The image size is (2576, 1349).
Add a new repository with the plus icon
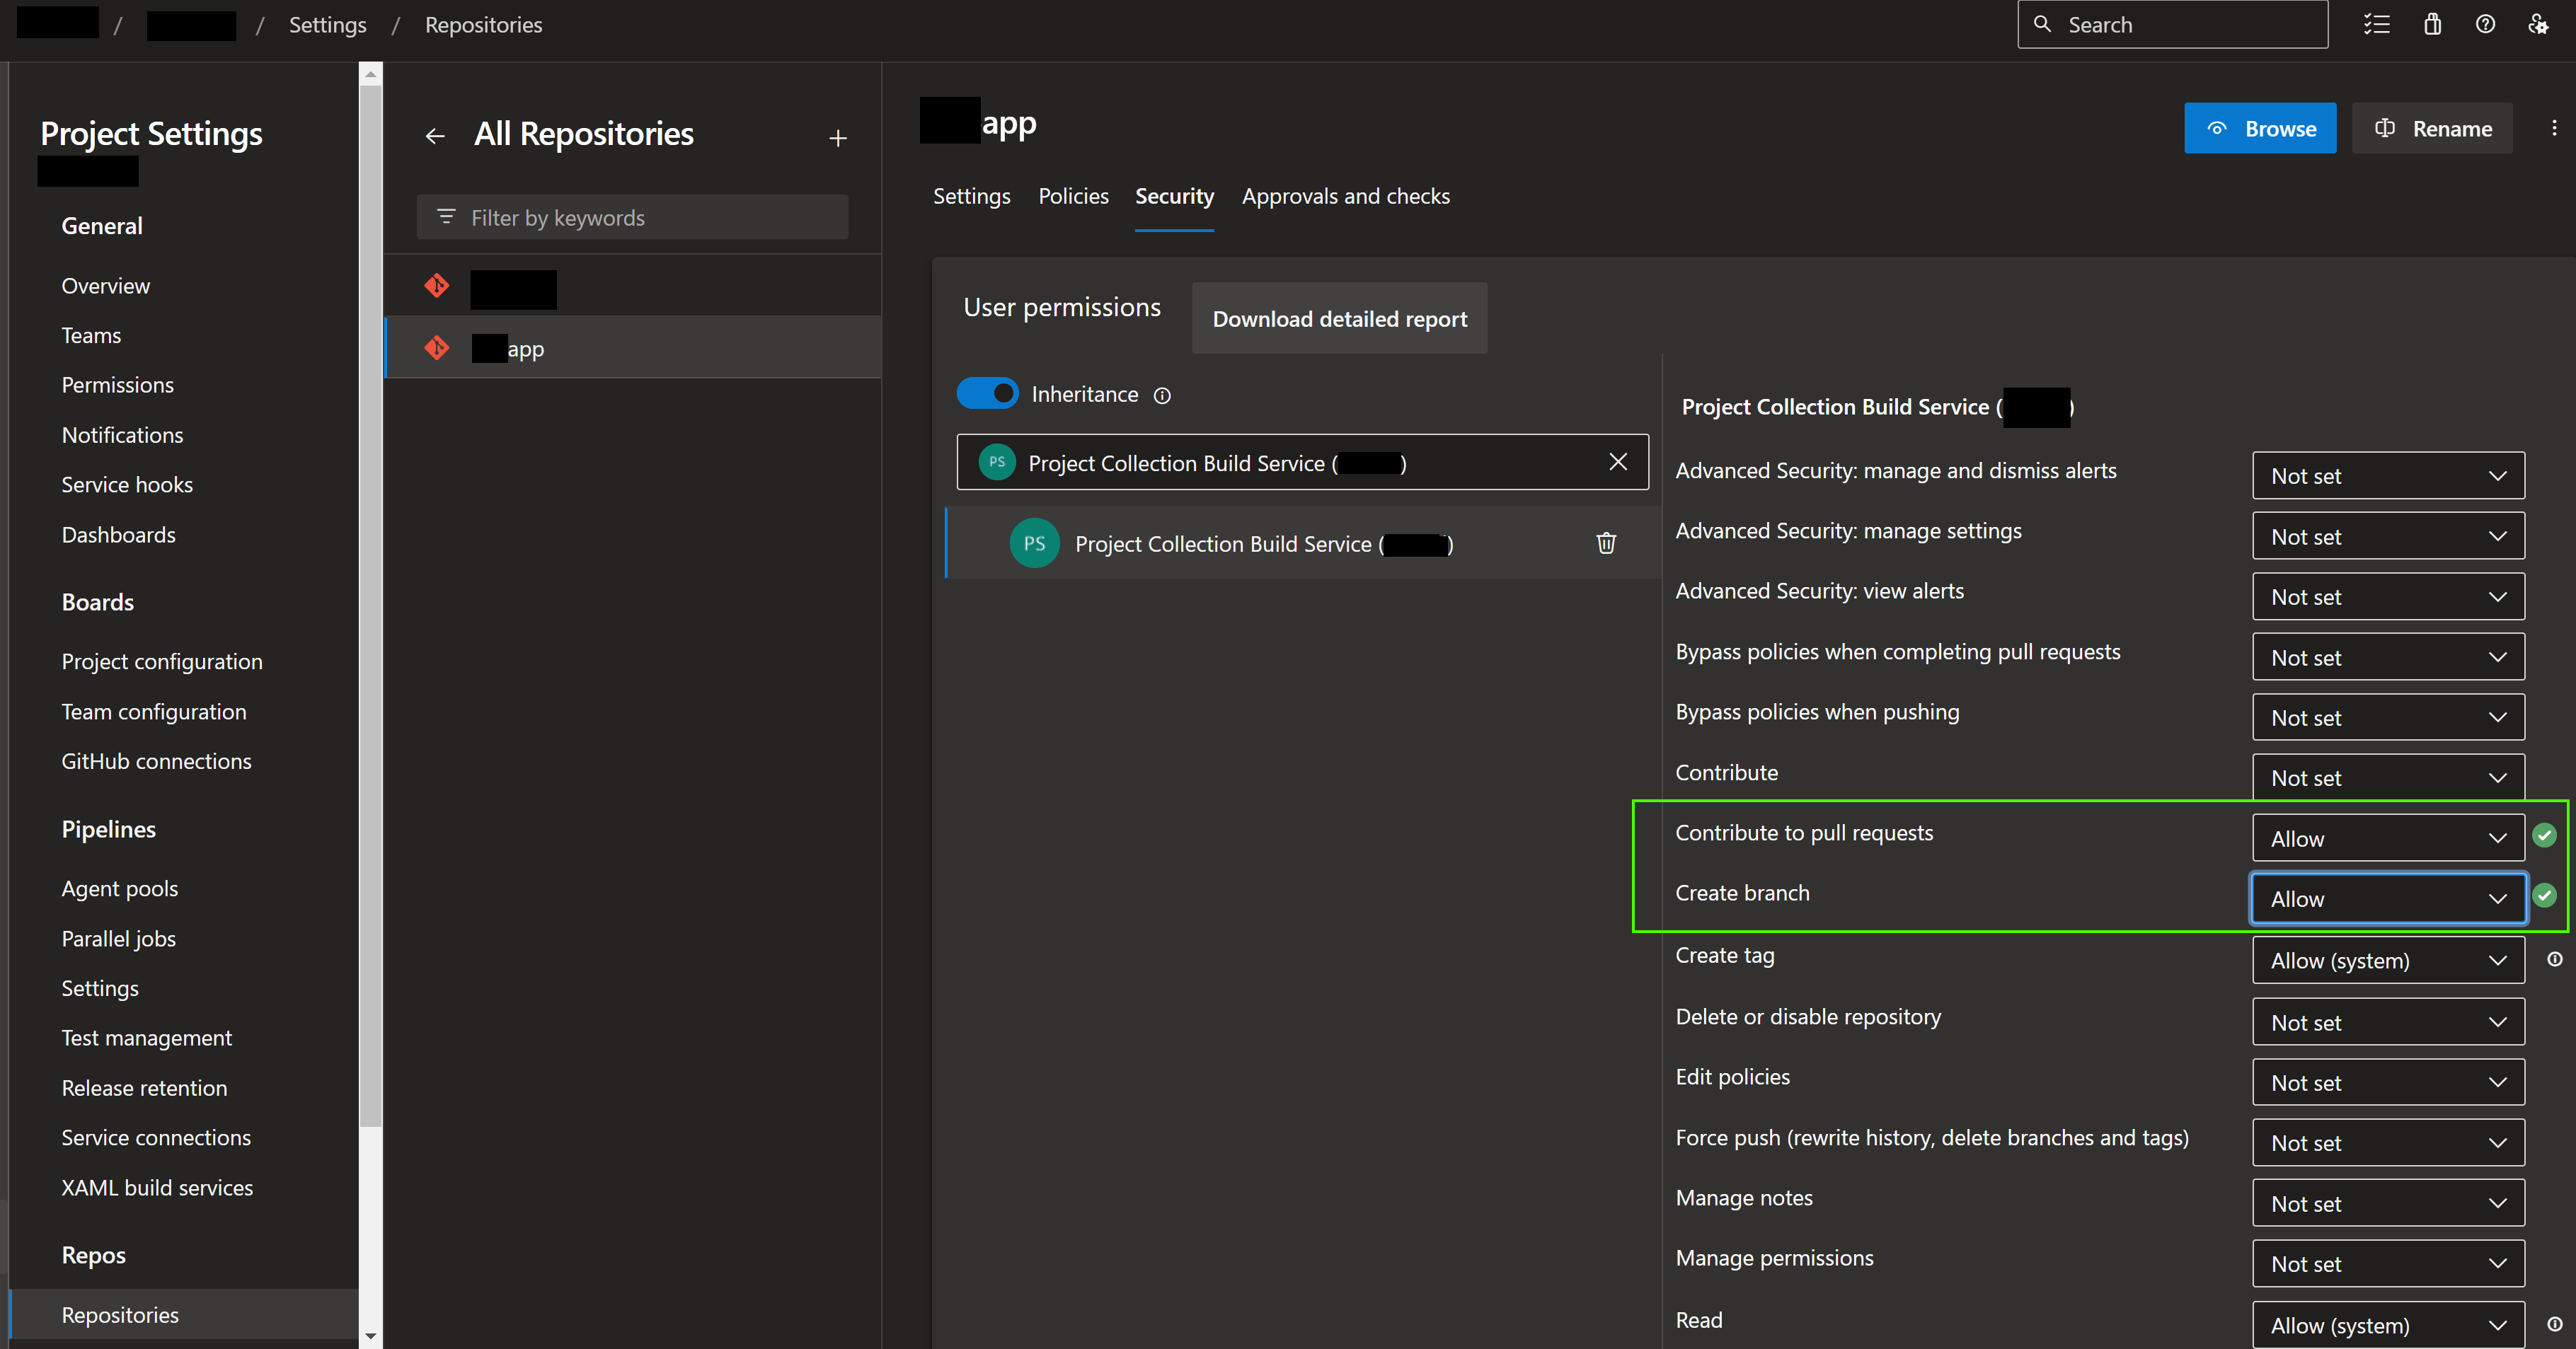[838, 138]
